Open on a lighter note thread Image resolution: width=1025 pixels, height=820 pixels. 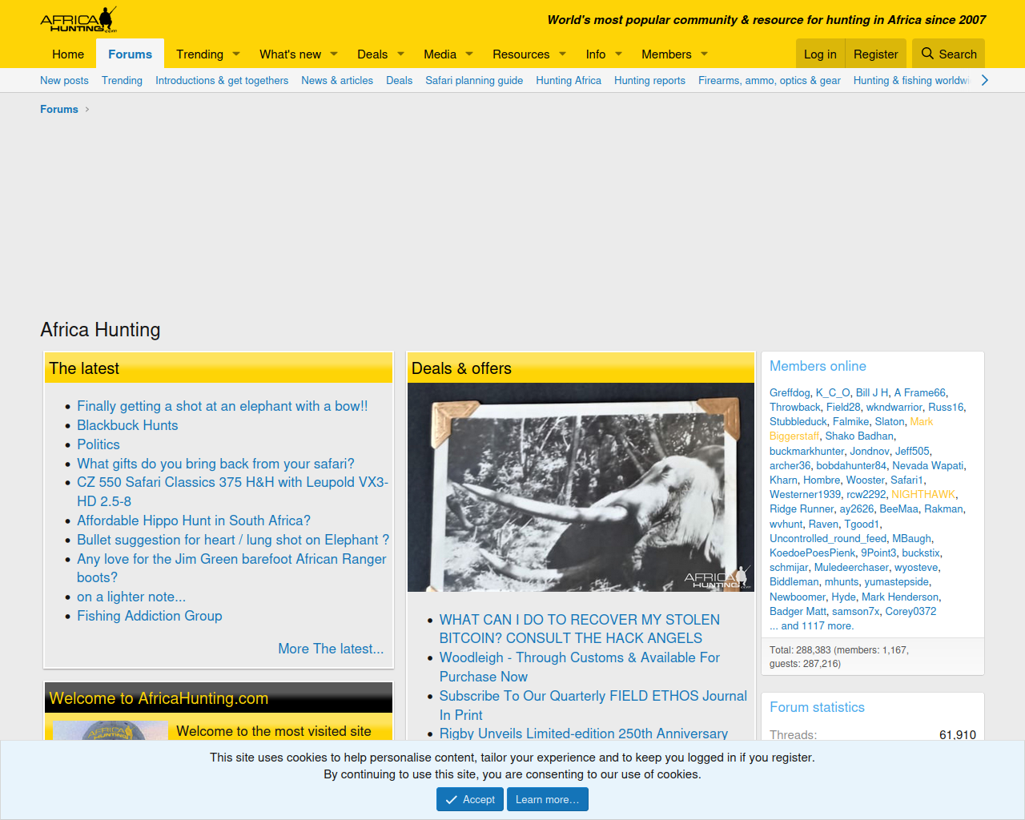[131, 597]
